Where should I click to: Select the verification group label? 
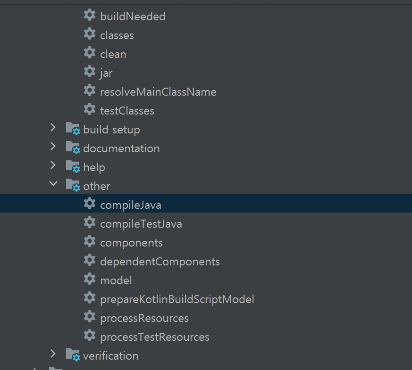[111, 356]
